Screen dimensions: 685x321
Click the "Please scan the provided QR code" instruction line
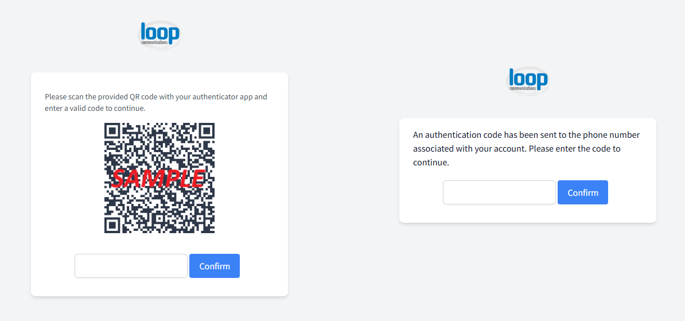coord(156,96)
